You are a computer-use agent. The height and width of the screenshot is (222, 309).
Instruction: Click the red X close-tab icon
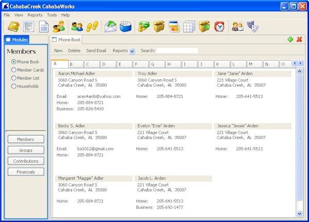[x=299, y=39]
